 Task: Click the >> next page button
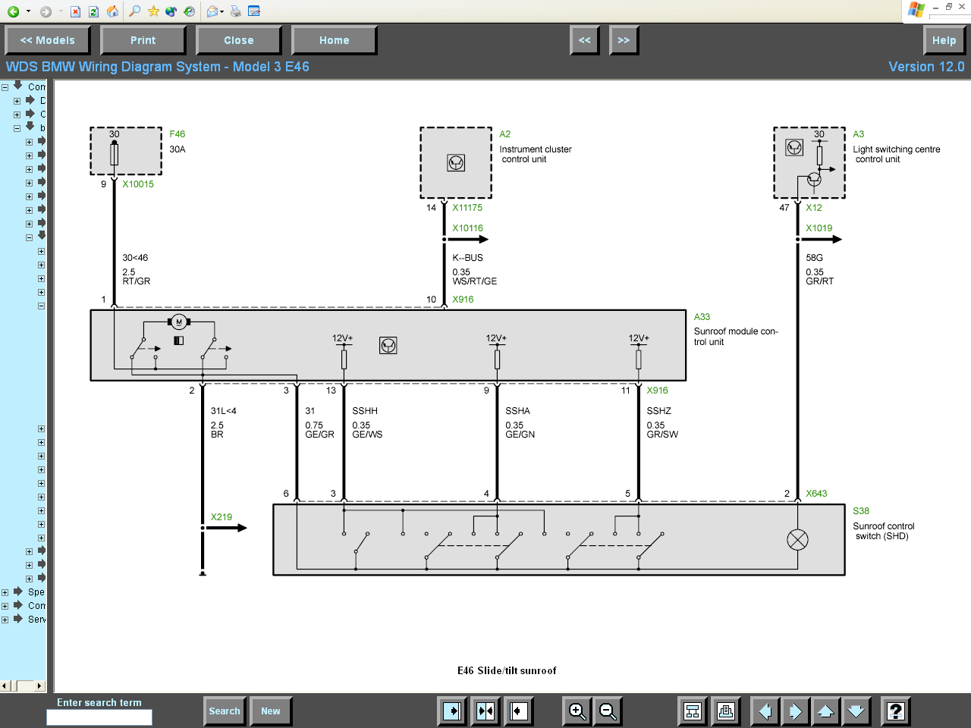tap(624, 40)
